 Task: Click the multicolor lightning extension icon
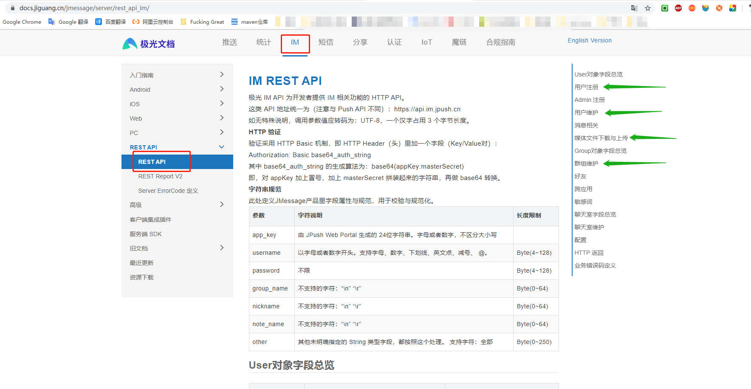[732, 8]
